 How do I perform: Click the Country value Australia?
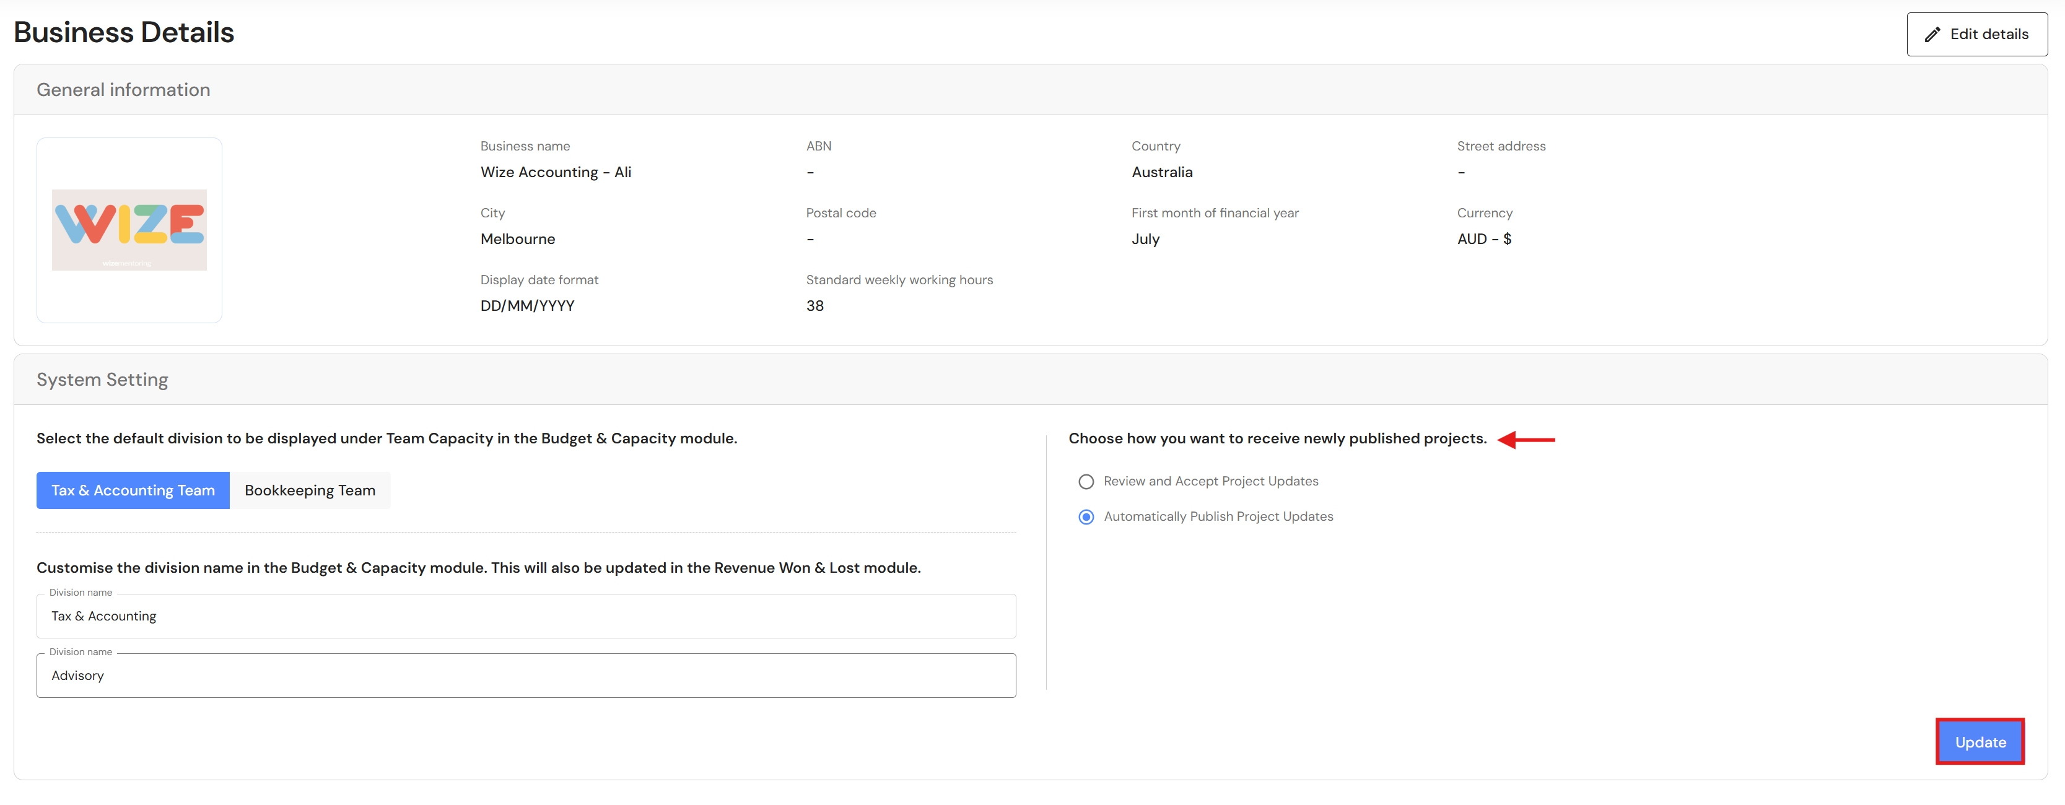(x=1161, y=172)
